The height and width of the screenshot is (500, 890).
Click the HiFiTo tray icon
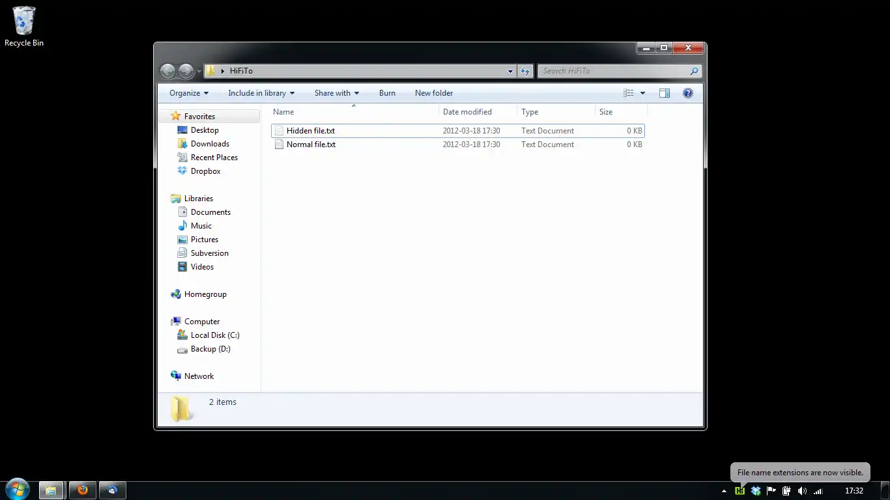(x=739, y=491)
